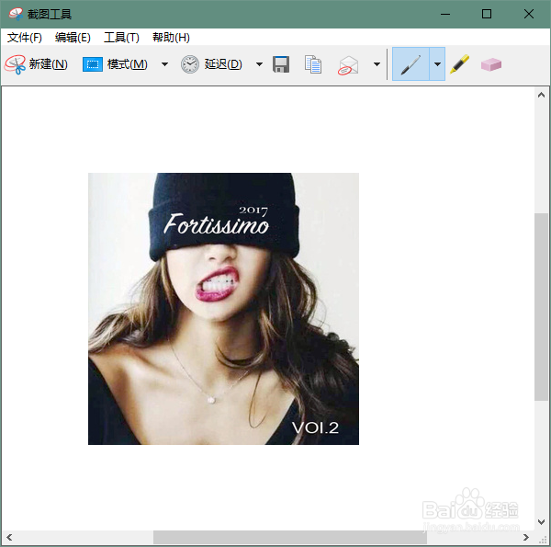Open the Help (帮助) menu

(x=171, y=38)
